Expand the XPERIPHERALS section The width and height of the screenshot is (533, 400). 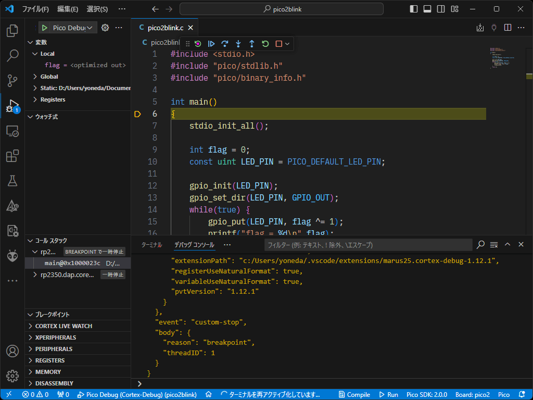[78, 337]
